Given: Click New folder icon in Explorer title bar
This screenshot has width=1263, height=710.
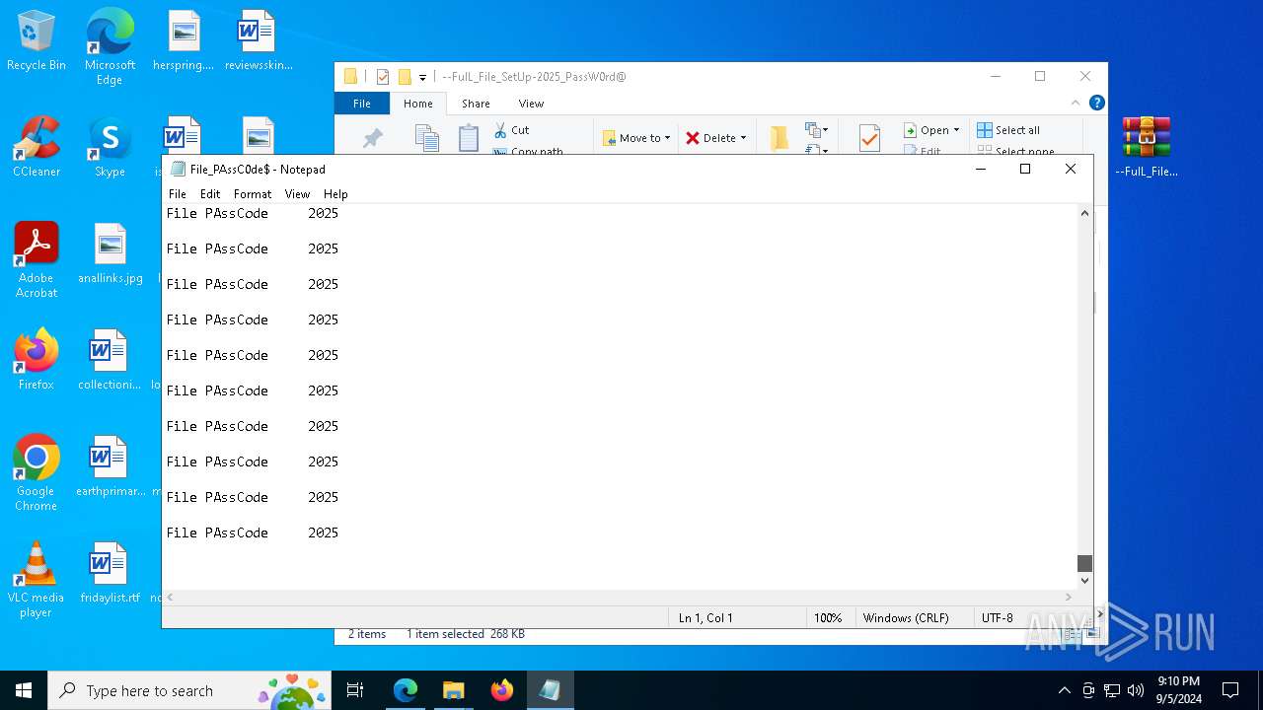Looking at the screenshot, I should coord(405,77).
